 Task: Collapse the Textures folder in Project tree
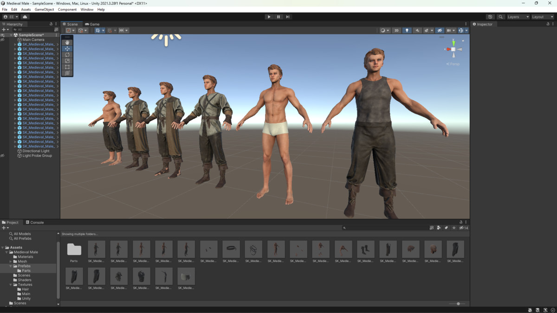(x=11, y=285)
